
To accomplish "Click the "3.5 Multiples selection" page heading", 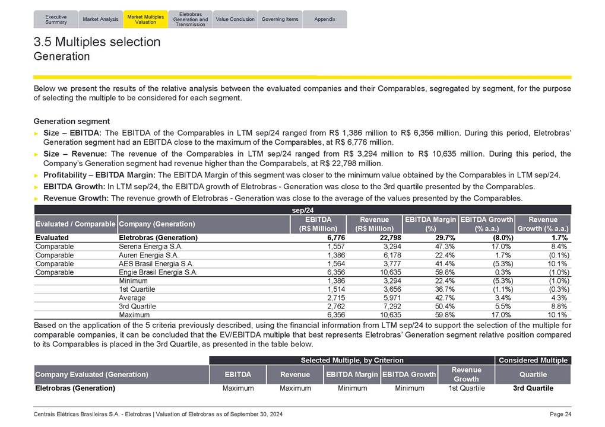I will click(x=97, y=42).
